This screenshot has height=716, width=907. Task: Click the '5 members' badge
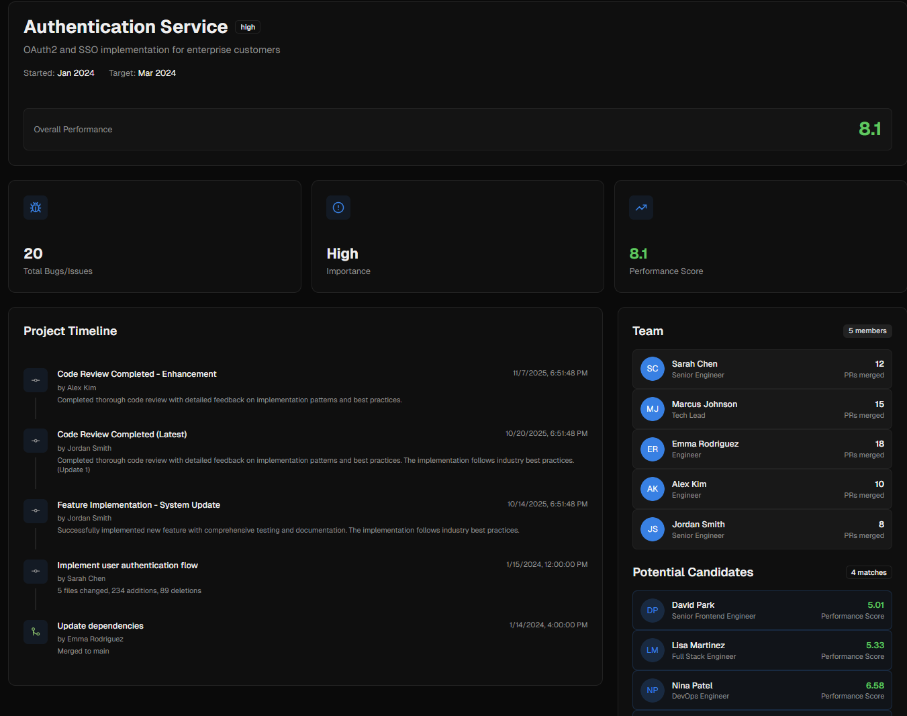point(867,330)
